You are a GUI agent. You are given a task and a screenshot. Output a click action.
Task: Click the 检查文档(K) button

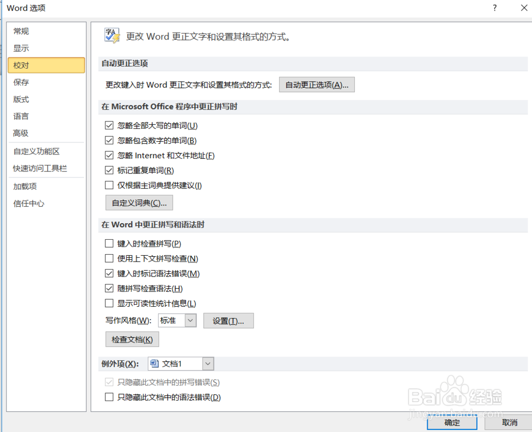[132, 339]
